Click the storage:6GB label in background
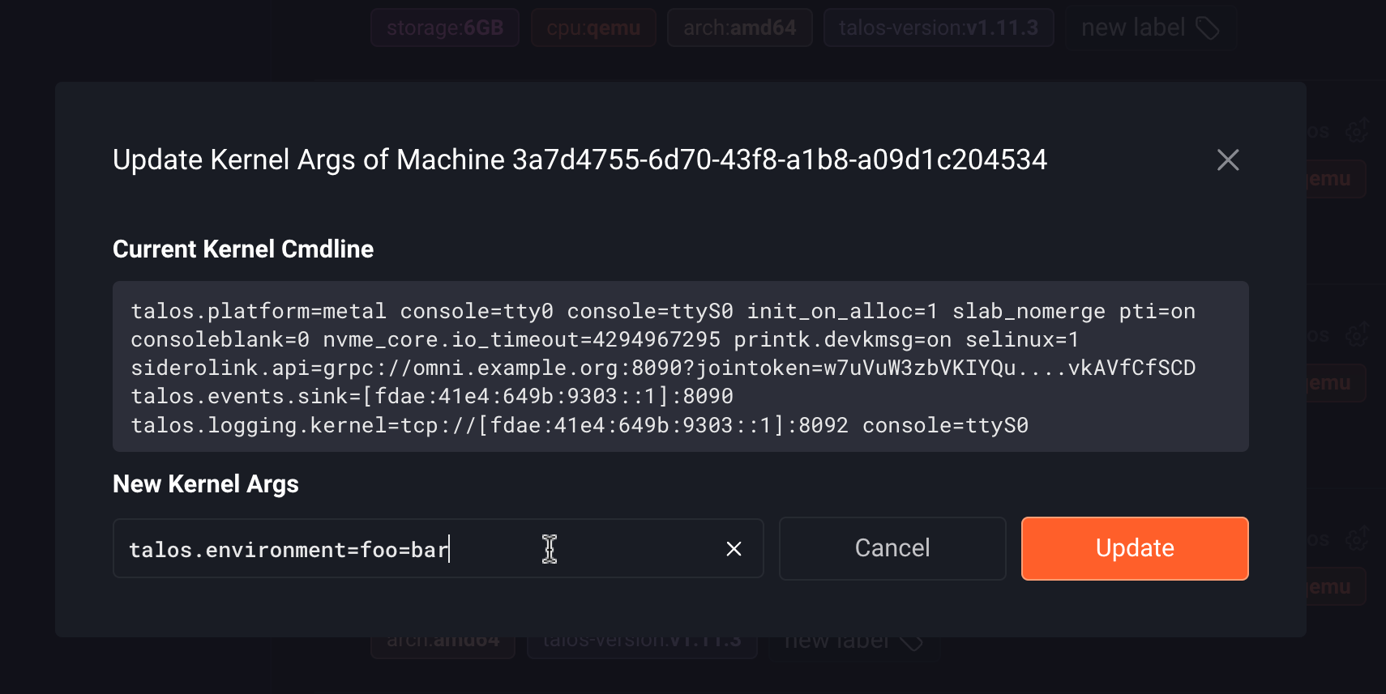The image size is (1386, 694). [x=445, y=28]
